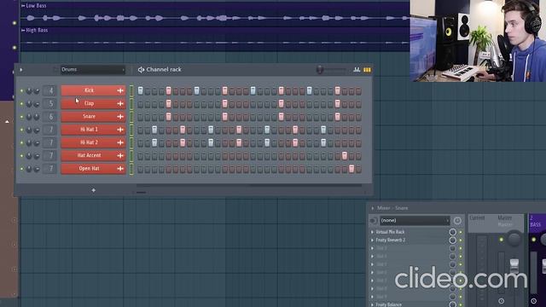Click the Clap mixer track number 5
546x307 pixels.
click(x=49, y=104)
